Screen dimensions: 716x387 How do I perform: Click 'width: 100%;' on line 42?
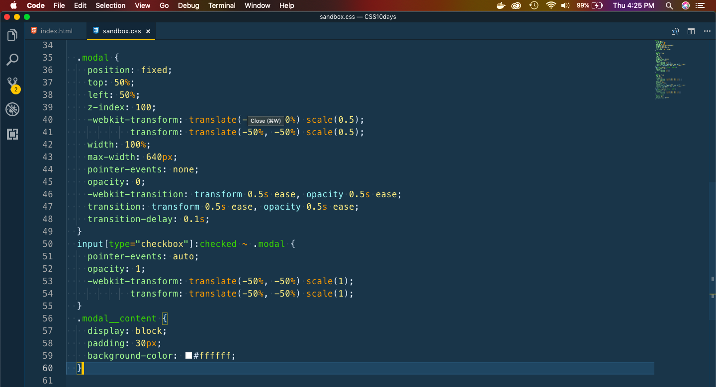point(119,145)
